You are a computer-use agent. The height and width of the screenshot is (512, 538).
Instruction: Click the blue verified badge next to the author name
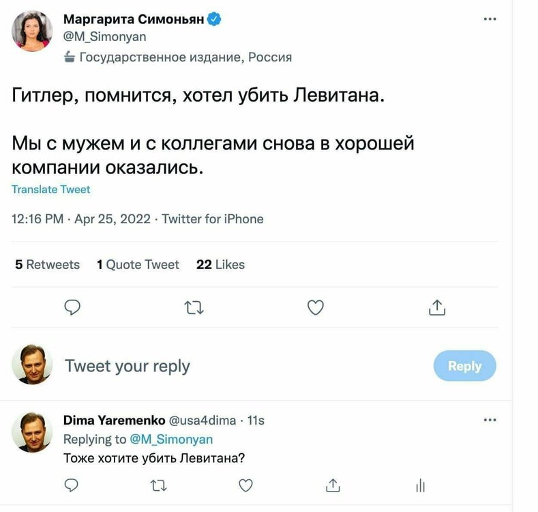point(214,19)
